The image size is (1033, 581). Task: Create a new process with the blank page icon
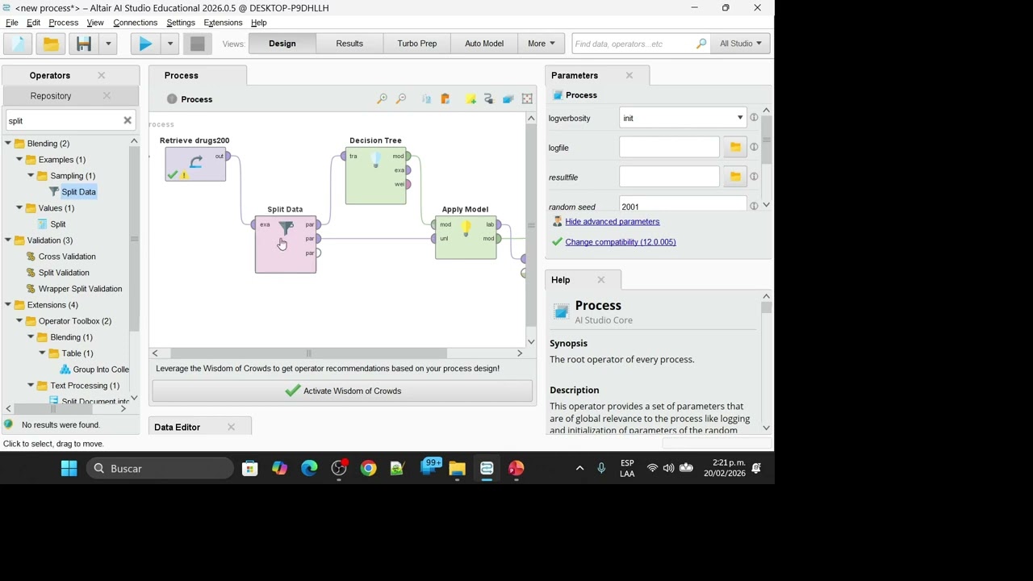pos(18,44)
